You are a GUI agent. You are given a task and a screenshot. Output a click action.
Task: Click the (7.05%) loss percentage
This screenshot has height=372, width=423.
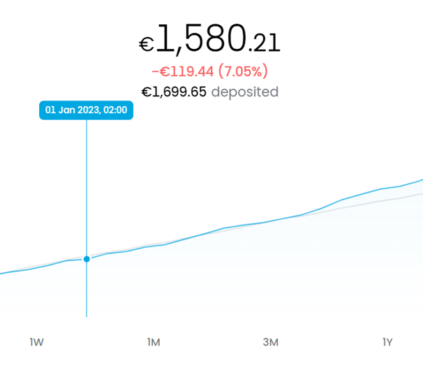[x=243, y=71]
